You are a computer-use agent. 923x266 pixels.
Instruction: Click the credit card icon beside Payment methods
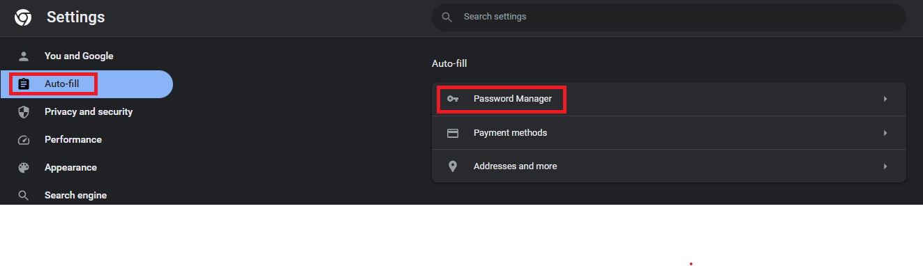click(453, 133)
